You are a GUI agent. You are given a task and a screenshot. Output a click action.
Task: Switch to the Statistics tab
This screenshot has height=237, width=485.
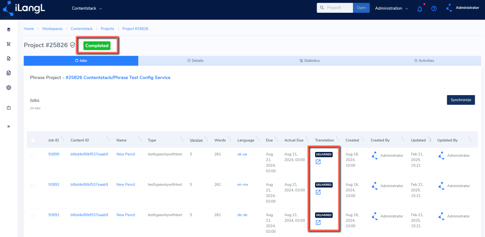(310, 61)
